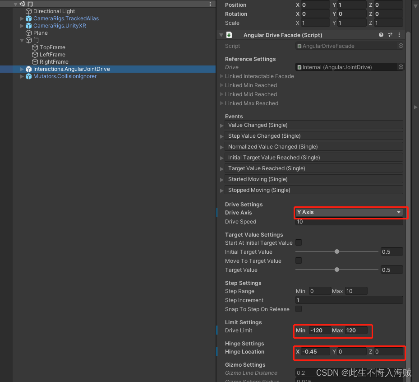419x382 pixels.
Task: Open help for Angular Drive Facade component
Action: [x=381, y=35]
